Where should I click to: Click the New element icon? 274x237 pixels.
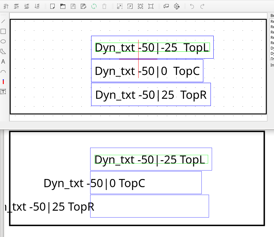point(52,6)
